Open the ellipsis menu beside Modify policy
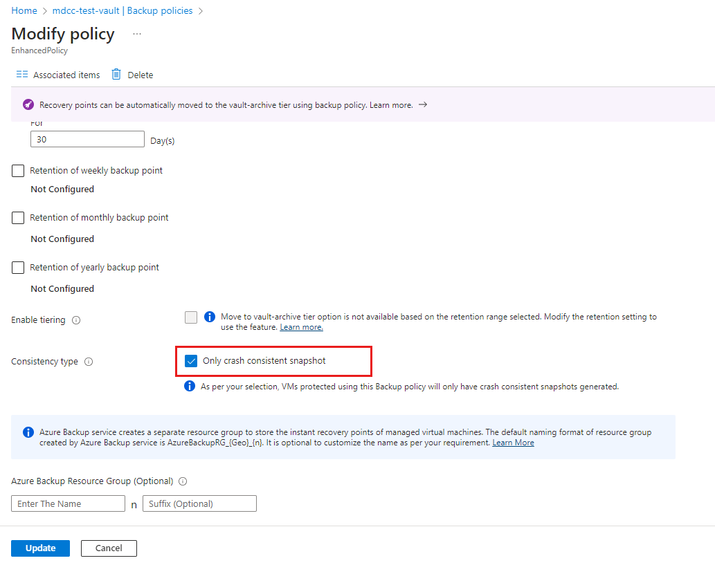The image size is (715, 565). (136, 33)
